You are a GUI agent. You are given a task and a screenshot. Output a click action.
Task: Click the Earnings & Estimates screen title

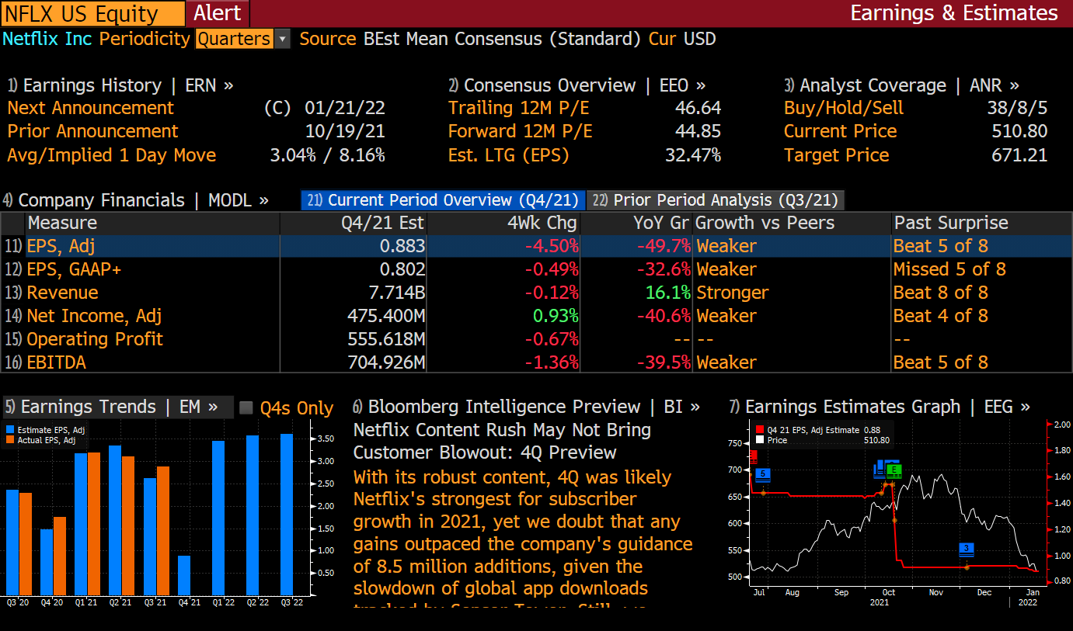click(x=954, y=13)
